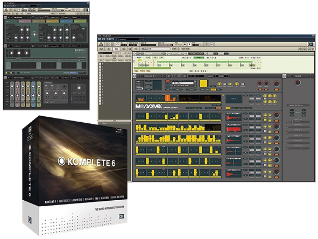
Task: Open the snapshot dropdown in the Massive panel header
Action: click(x=197, y=76)
